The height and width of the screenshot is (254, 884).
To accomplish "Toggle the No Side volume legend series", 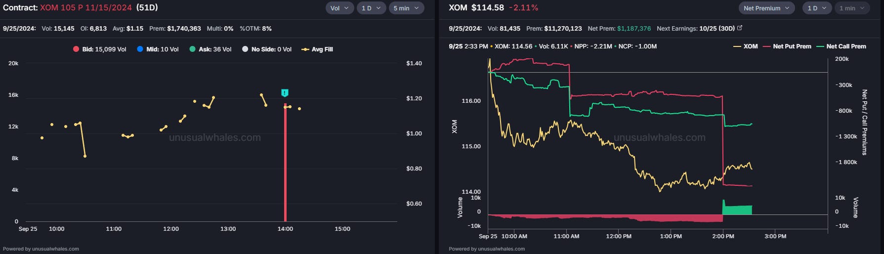I will tap(267, 49).
